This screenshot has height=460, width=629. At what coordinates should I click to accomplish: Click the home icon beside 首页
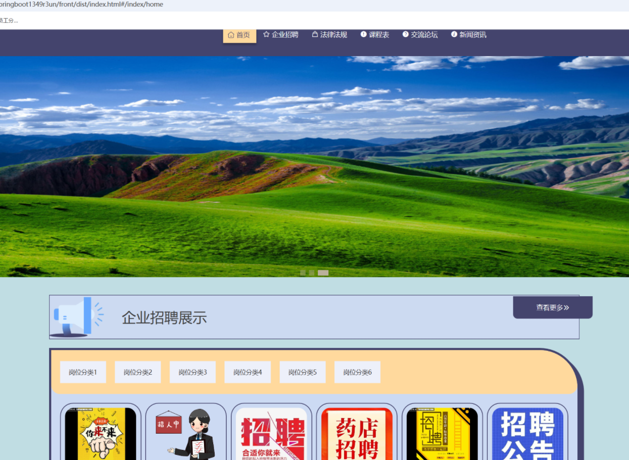coord(231,35)
